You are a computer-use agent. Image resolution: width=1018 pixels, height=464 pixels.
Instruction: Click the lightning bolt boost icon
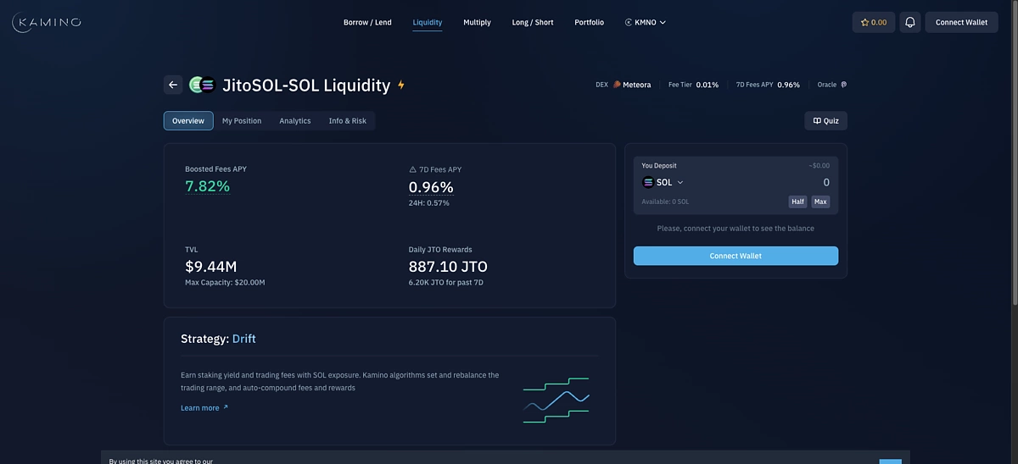tap(401, 85)
